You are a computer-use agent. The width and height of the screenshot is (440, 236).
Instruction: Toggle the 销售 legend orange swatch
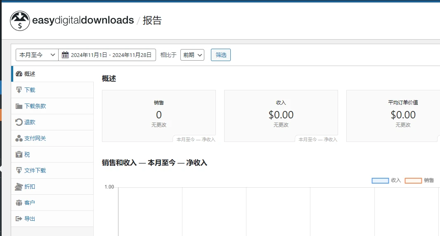(x=413, y=180)
